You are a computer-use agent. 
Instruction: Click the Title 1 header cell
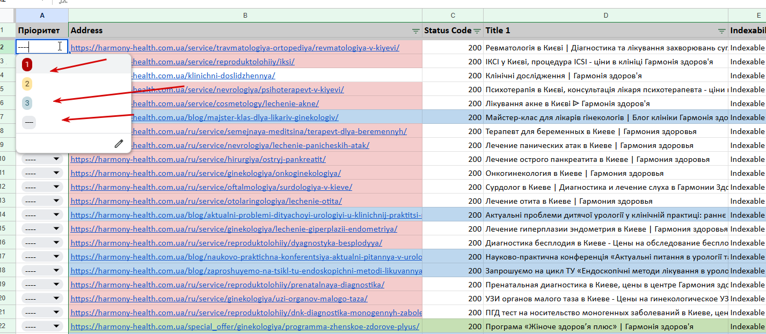tap(605, 31)
